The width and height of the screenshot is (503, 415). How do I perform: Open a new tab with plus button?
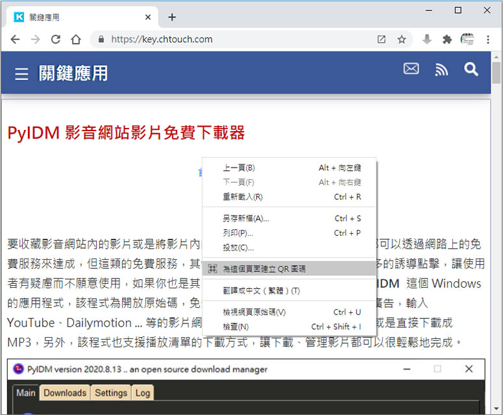point(172,17)
